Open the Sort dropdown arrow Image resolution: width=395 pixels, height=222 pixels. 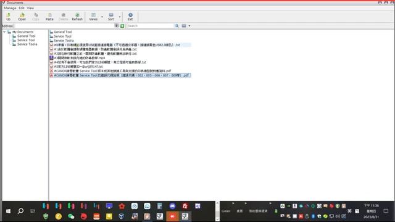pyautogui.click(x=120, y=17)
